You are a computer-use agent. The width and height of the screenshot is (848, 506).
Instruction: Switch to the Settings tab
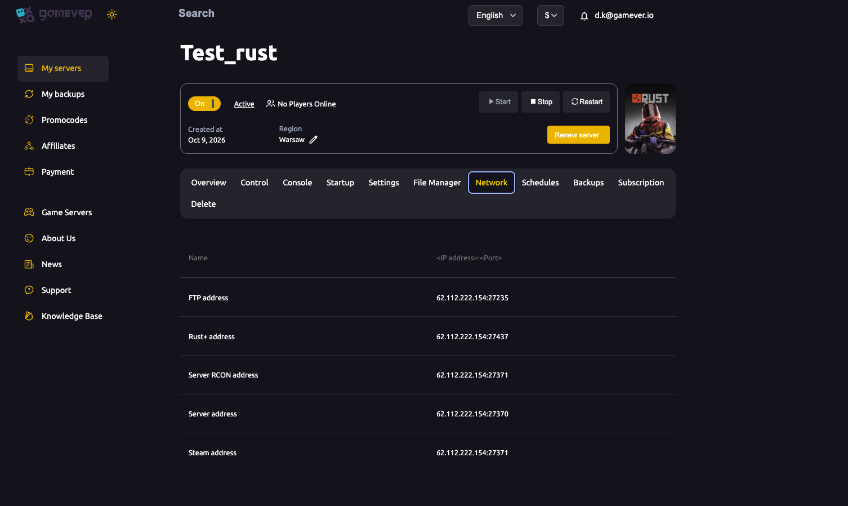click(x=383, y=183)
